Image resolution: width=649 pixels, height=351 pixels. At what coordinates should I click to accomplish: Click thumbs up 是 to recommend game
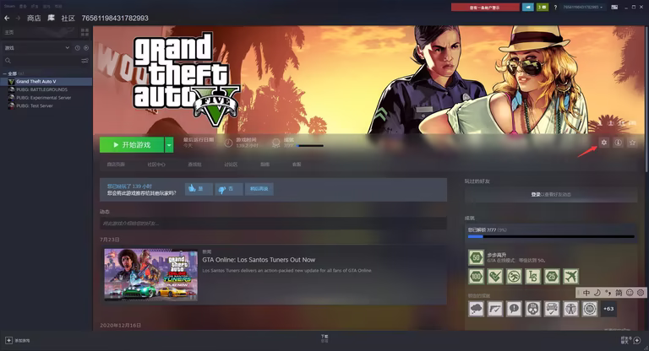(x=199, y=189)
